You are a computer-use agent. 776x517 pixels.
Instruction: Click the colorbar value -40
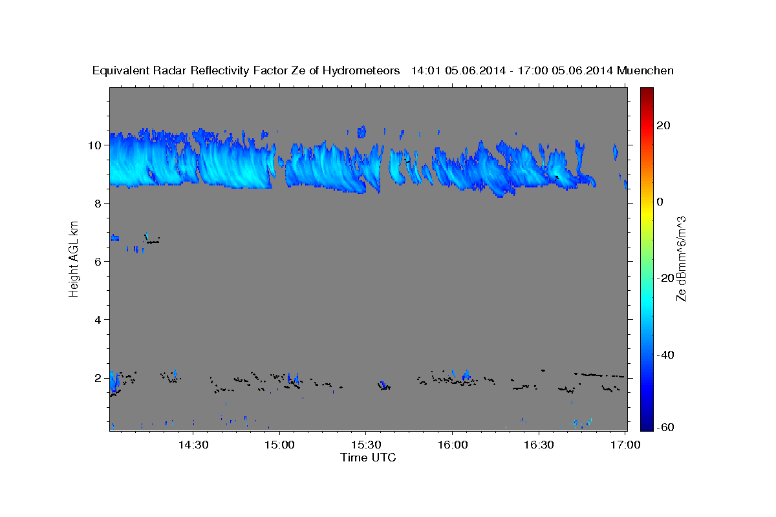pyautogui.click(x=665, y=354)
